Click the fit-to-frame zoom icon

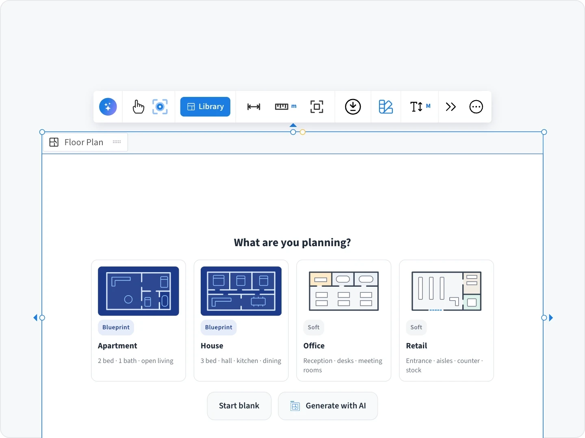pos(317,107)
